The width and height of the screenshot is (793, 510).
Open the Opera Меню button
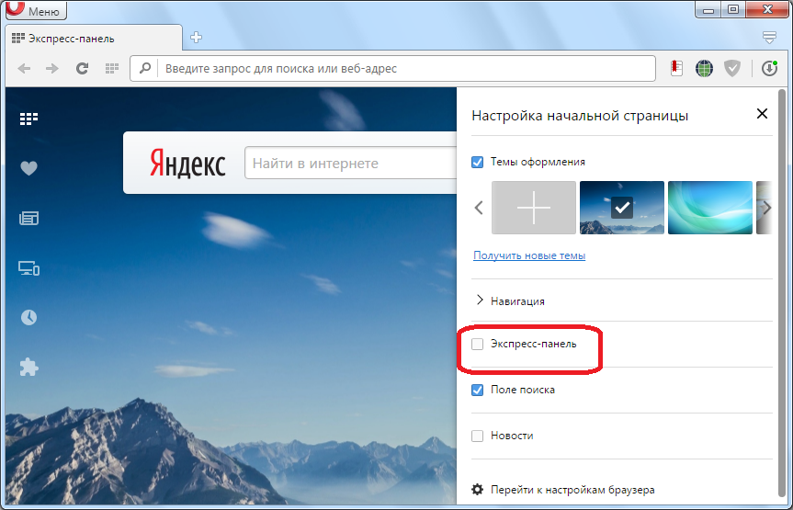click(x=36, y=10)
